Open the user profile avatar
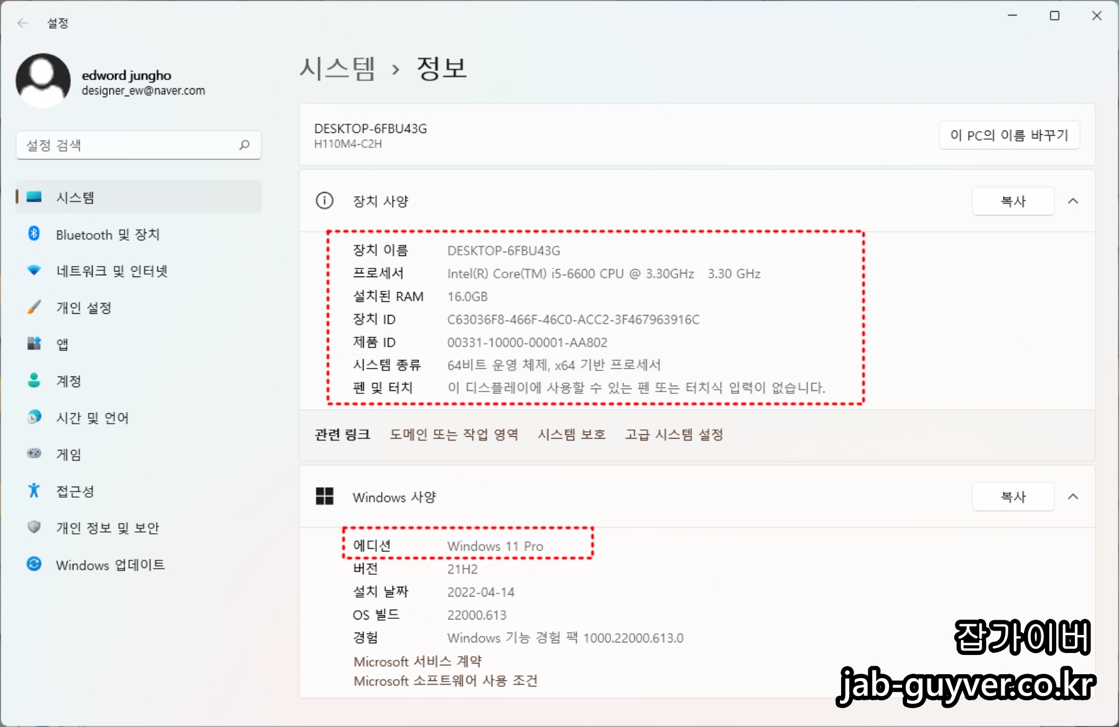This screenshot has width=1119, height=727. (x=43, y=81)
